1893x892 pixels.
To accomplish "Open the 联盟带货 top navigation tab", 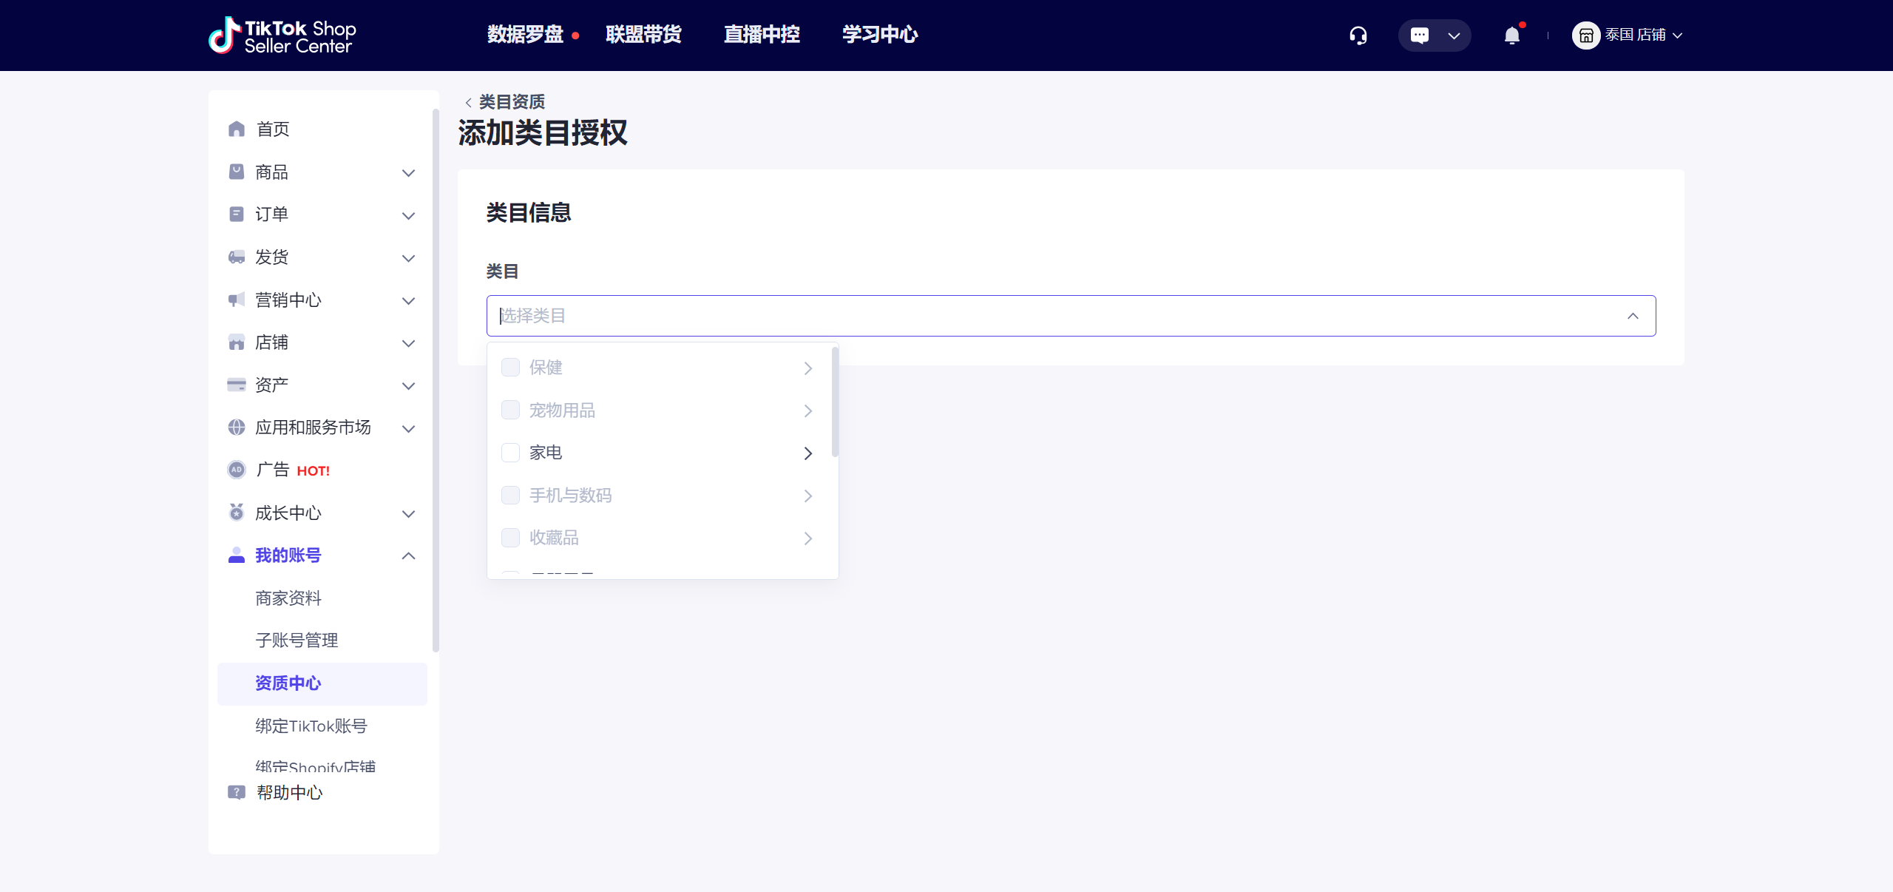I will [x=643, y=35].
